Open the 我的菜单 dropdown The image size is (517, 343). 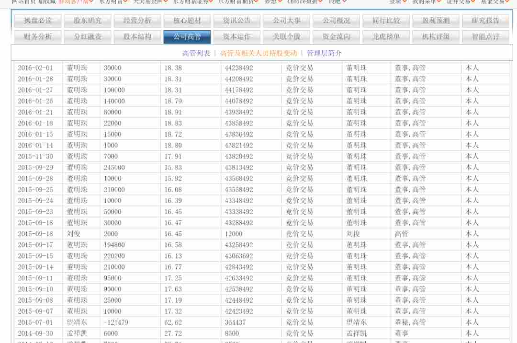[x=439, y=1]
